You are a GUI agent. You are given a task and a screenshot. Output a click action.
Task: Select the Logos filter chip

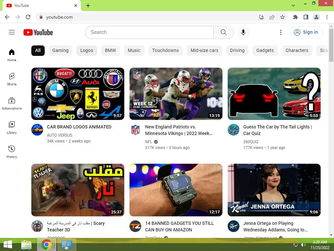87,51
